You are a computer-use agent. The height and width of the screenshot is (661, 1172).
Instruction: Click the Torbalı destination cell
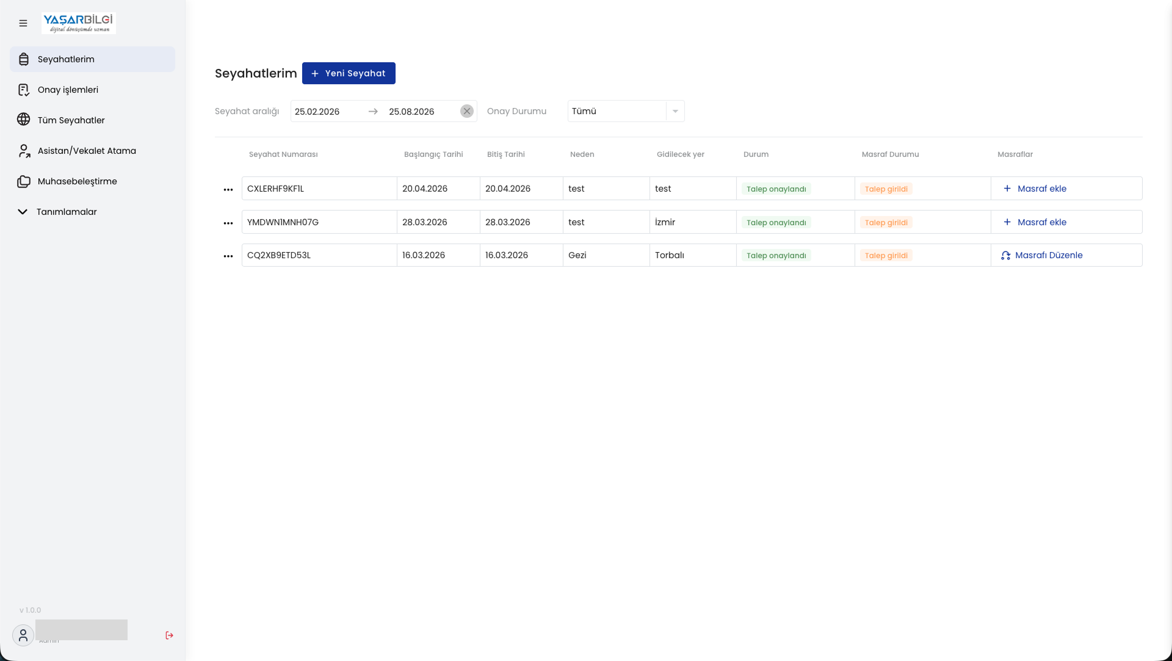[x=693, y=255]
